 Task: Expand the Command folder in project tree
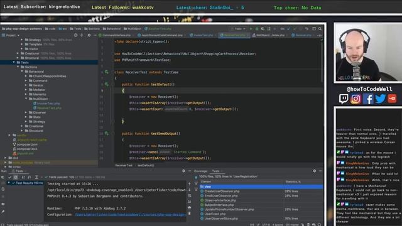tap(26, 81)
